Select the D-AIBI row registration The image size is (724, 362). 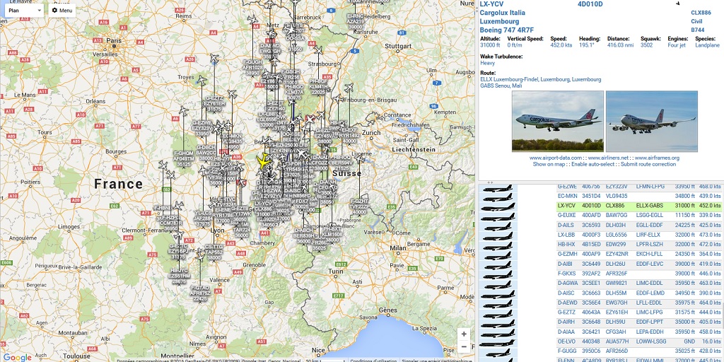point(566,264)
